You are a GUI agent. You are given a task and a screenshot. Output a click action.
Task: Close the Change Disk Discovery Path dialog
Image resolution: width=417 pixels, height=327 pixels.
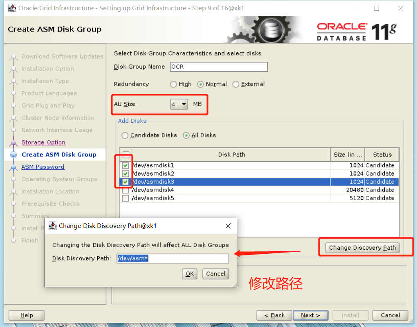pyautogui.click(x=228, y=226)
